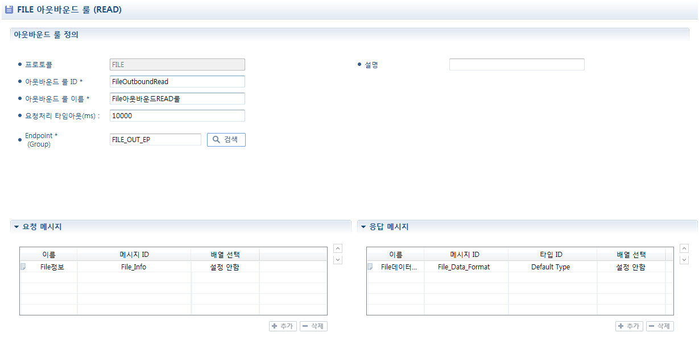
Task: Select the File_Data_Format cell in response table
Action: coord(464,267)
